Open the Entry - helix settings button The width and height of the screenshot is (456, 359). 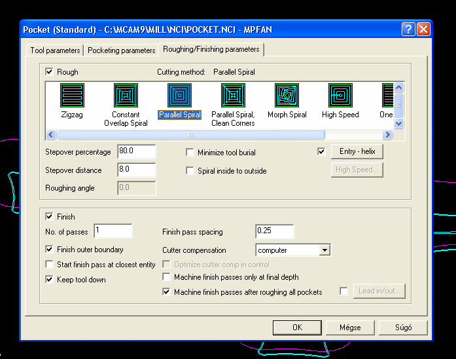[x=357, y=151]
